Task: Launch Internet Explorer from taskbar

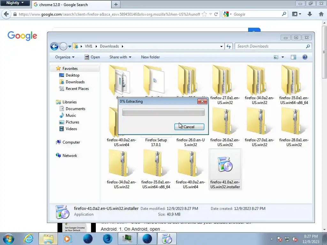Action: tap(28, 239)
